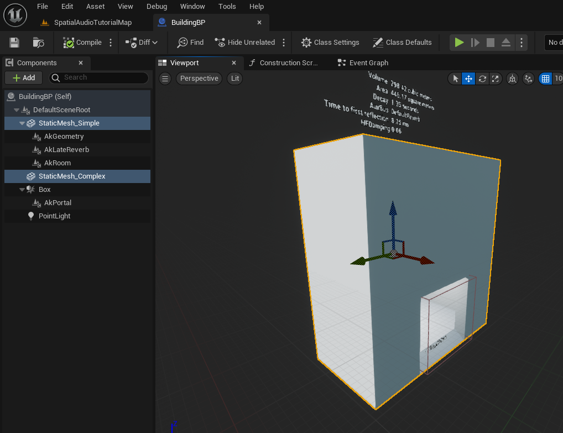
Task: Click the Compile button
Action: [82, 43]
